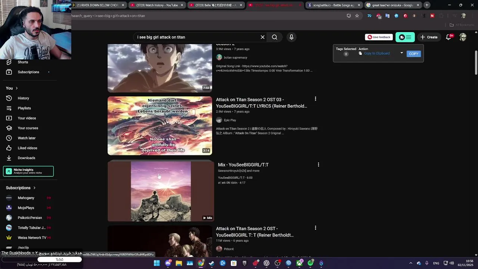Viewport: 478px width, 269px height.
Task: Open the OST 03 LYRICS video title
Action: pos(261,103)
